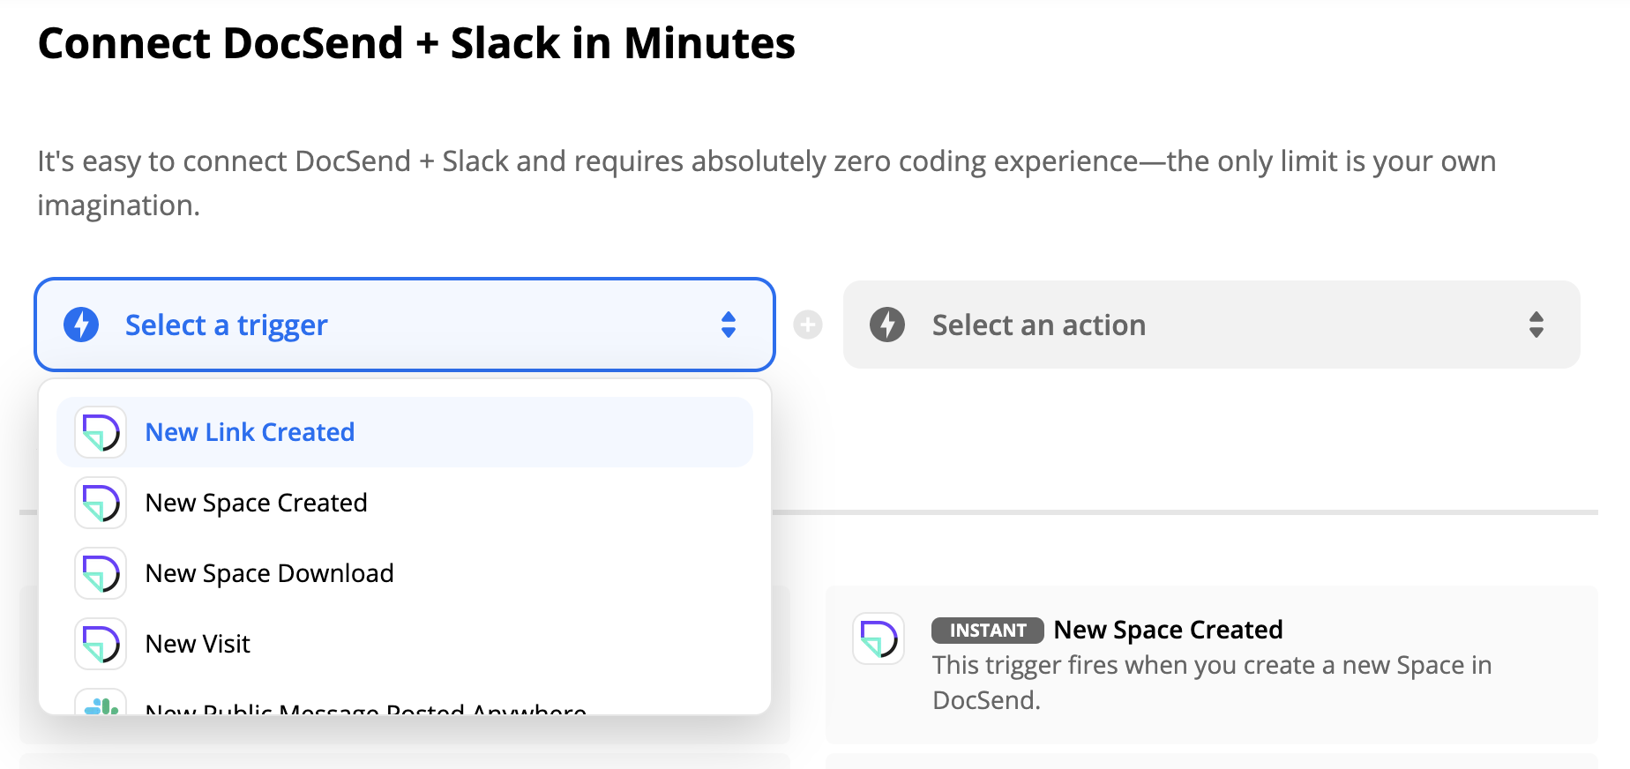Choose New Link Created trigger option
Screen dimensions: 1630x769
(405, 432)
